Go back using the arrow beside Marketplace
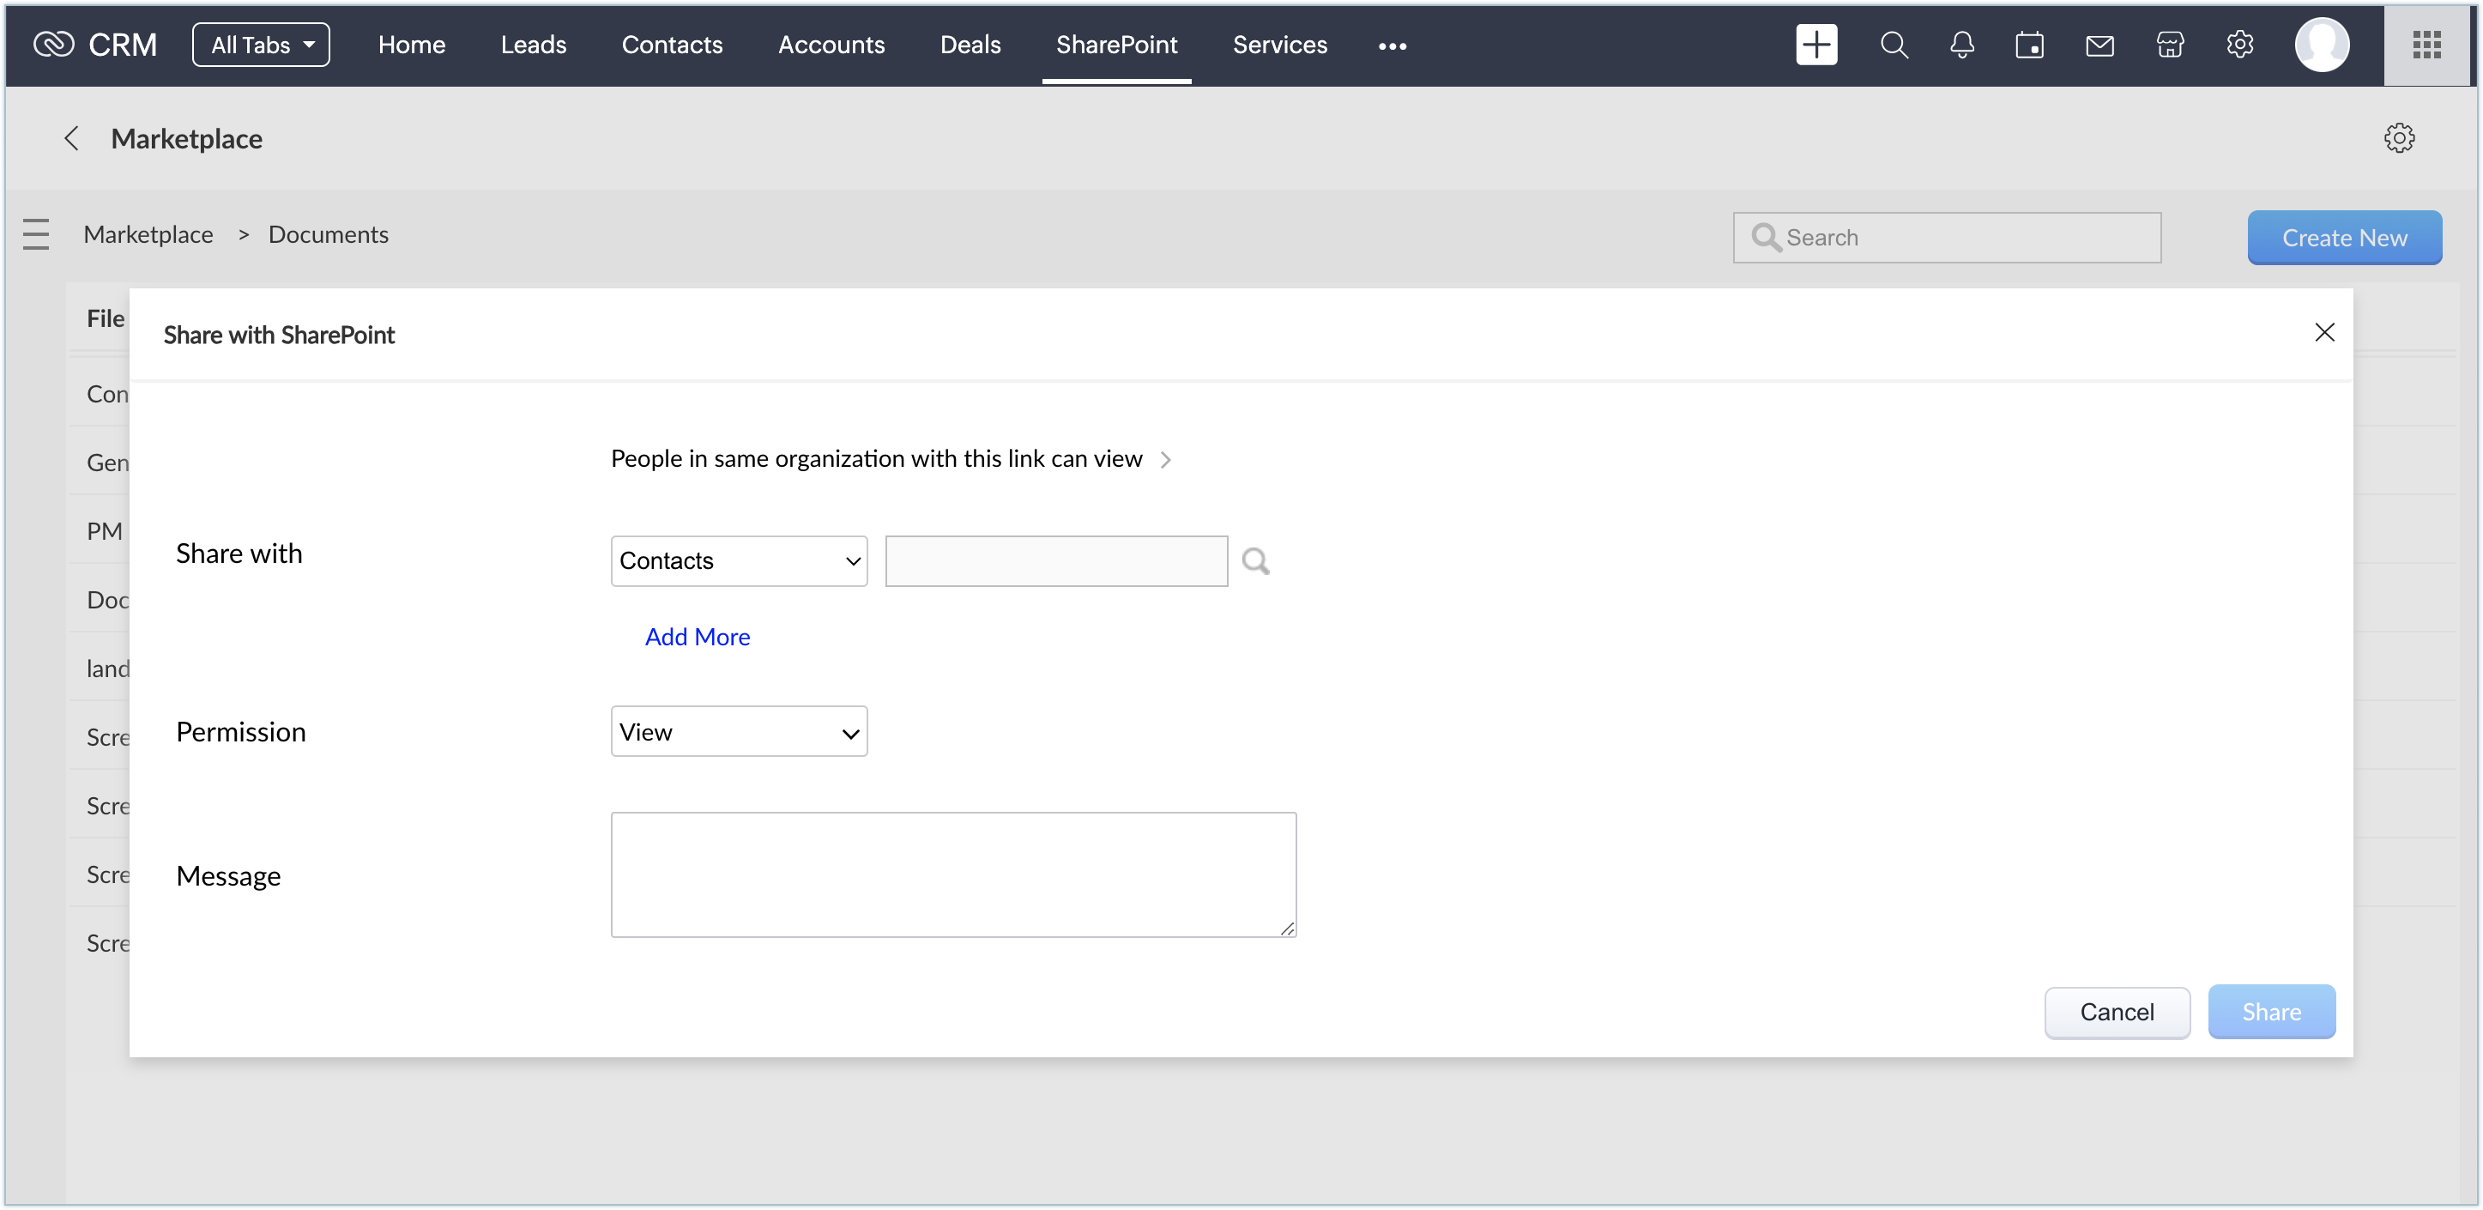 pyautogui.click(x=71, y=138)
